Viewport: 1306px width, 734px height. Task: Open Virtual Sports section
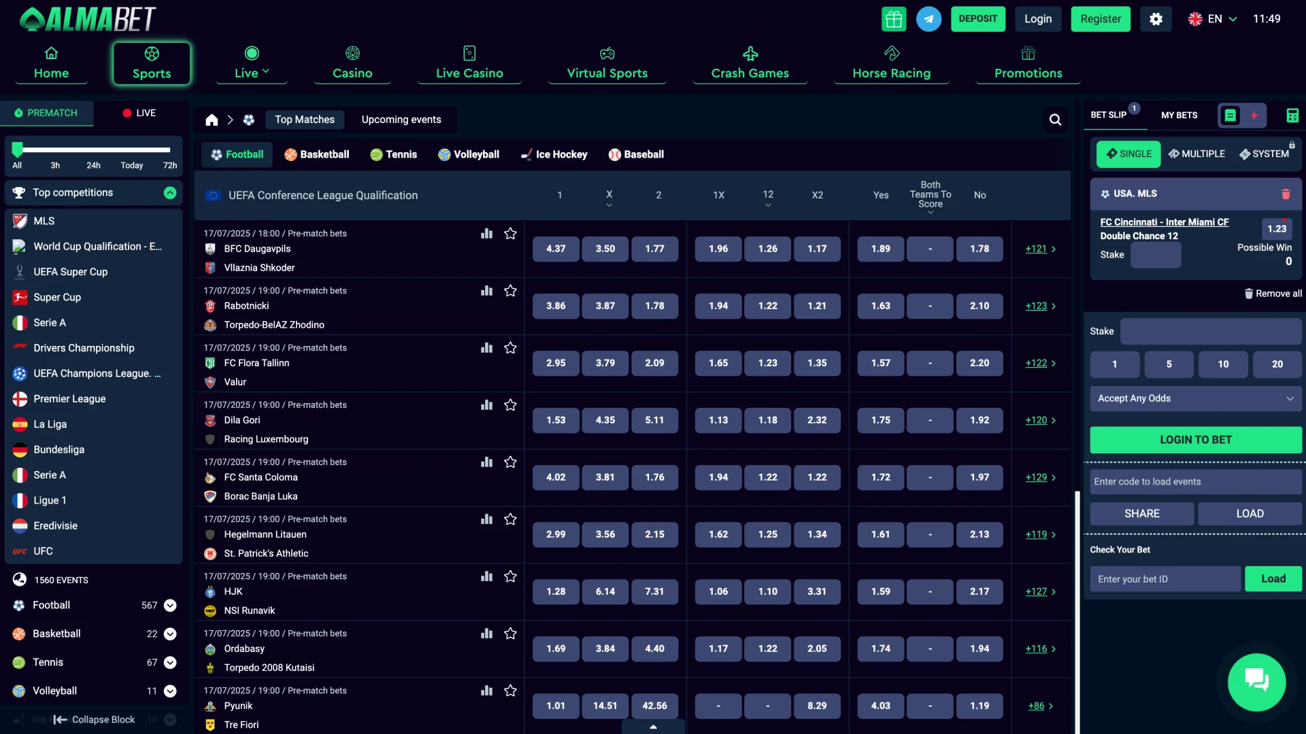[x=607, y=63]
